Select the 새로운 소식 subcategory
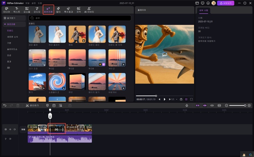Screen dimensions: 254x157 tap(13, 37)
